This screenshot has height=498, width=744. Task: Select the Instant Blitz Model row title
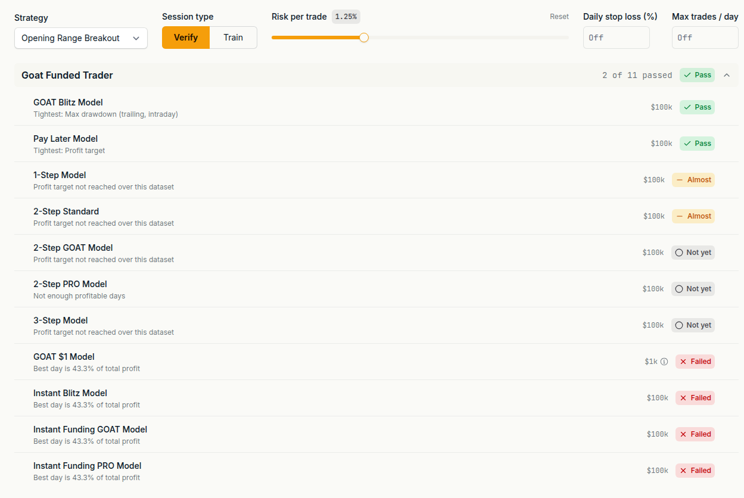pos(70,393)
